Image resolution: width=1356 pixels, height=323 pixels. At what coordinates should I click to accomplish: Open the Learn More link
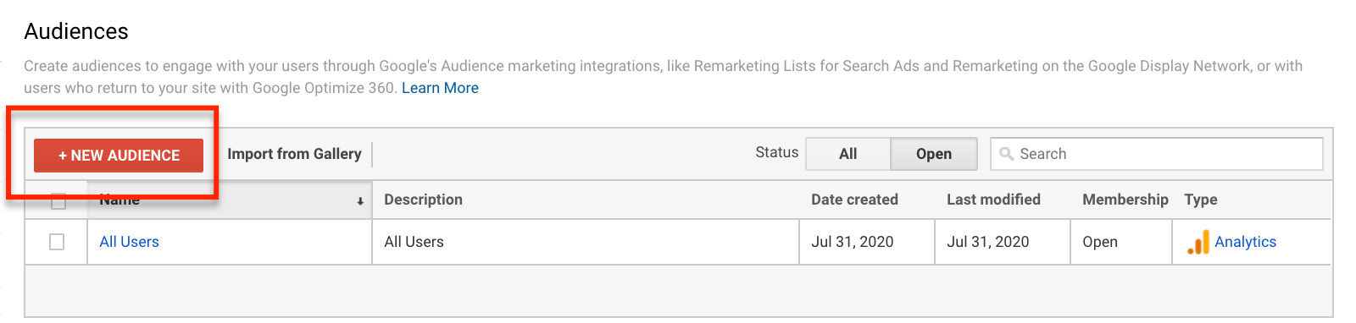(x=440, y=88)
